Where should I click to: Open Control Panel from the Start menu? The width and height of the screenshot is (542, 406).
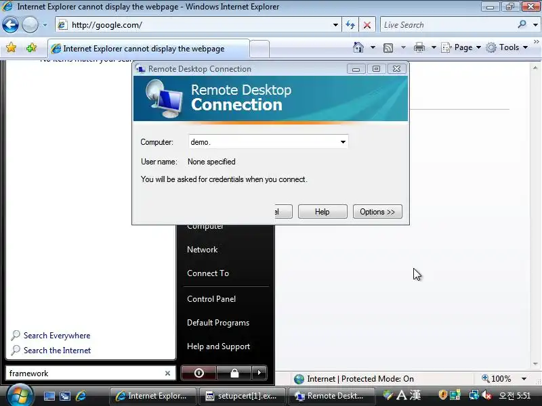click(211, 299)
